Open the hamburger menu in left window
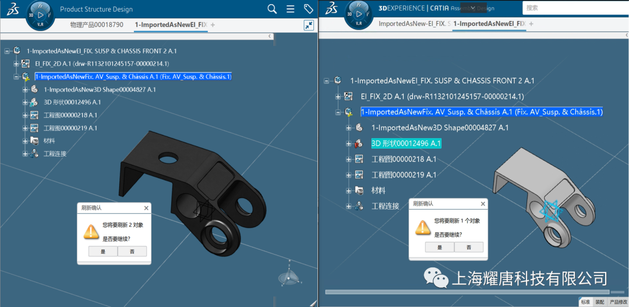The height and width of the screenshot is (307, 629). point(291,9)
